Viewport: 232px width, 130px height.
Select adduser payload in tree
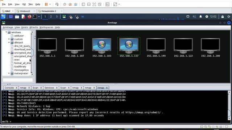click(19, 36)
